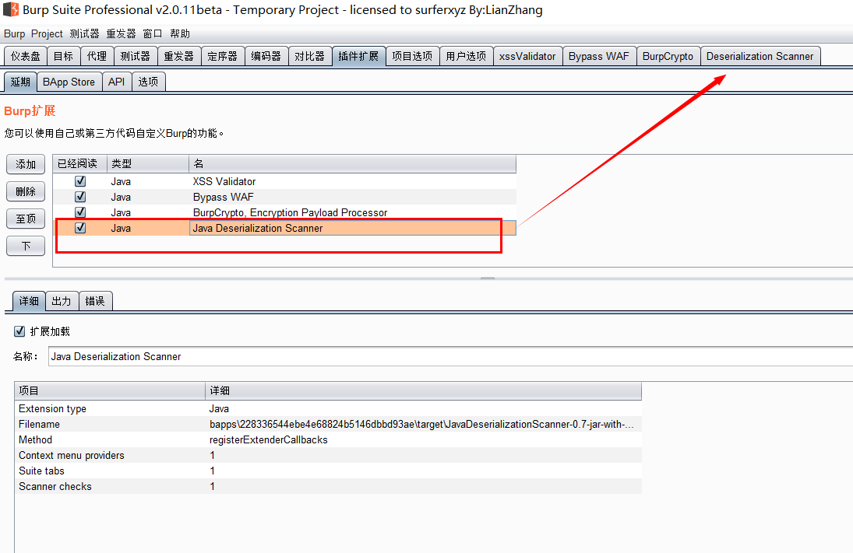Viewport: 853px width, 553px height.
Task: Toggle the BurpCrypto extension loaded checkbox
Action: [80, 212]
